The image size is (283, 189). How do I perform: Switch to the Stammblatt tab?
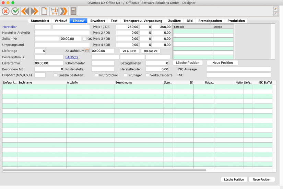coord(40,21)
